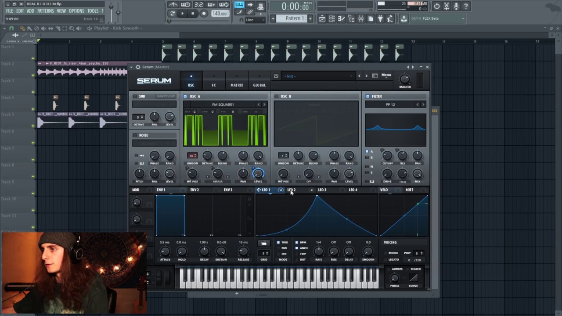Click the FL Studio play button
Screen dimensions: 562x316
click(x=182, y=14)
